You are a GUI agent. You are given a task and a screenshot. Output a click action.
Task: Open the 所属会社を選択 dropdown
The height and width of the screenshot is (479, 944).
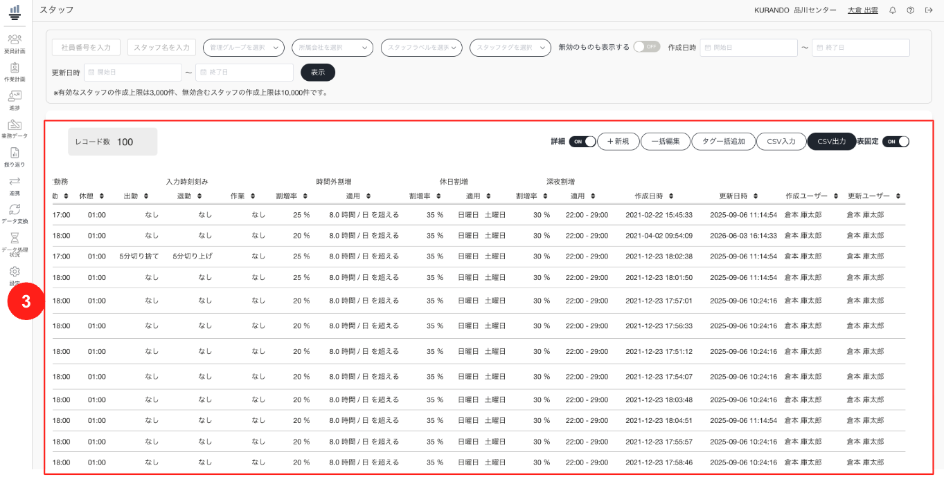tap(332, 48)
